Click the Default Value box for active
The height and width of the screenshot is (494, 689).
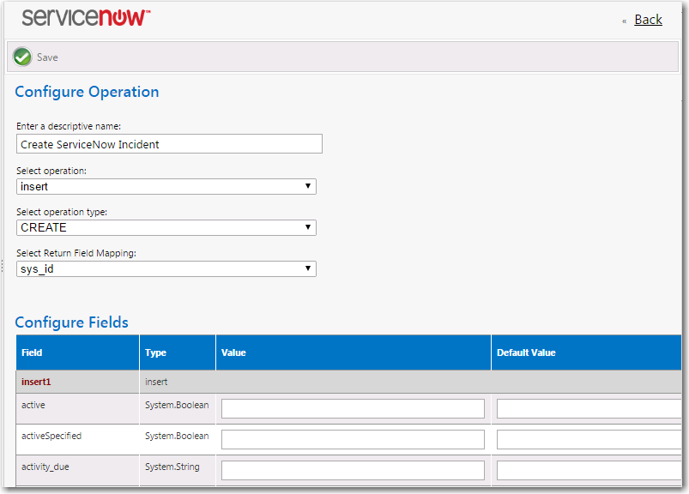pos(589,408)
